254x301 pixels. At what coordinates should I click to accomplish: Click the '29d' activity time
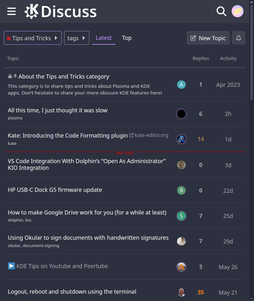point(228,241)
